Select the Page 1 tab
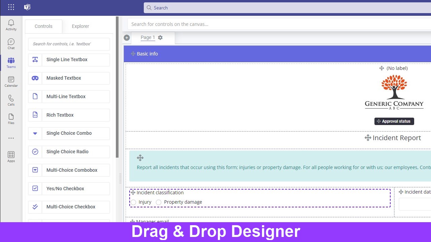Viewport: 431px width, 242px height. 148,38
